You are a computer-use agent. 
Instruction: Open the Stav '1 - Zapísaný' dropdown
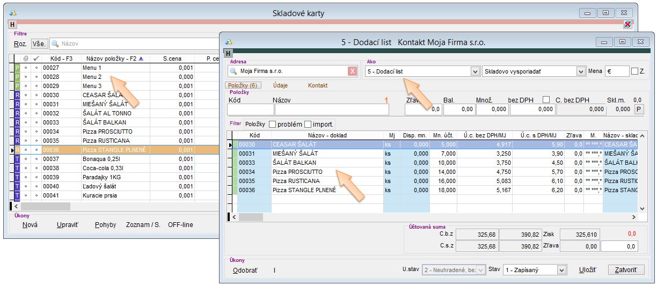(561, 270)
